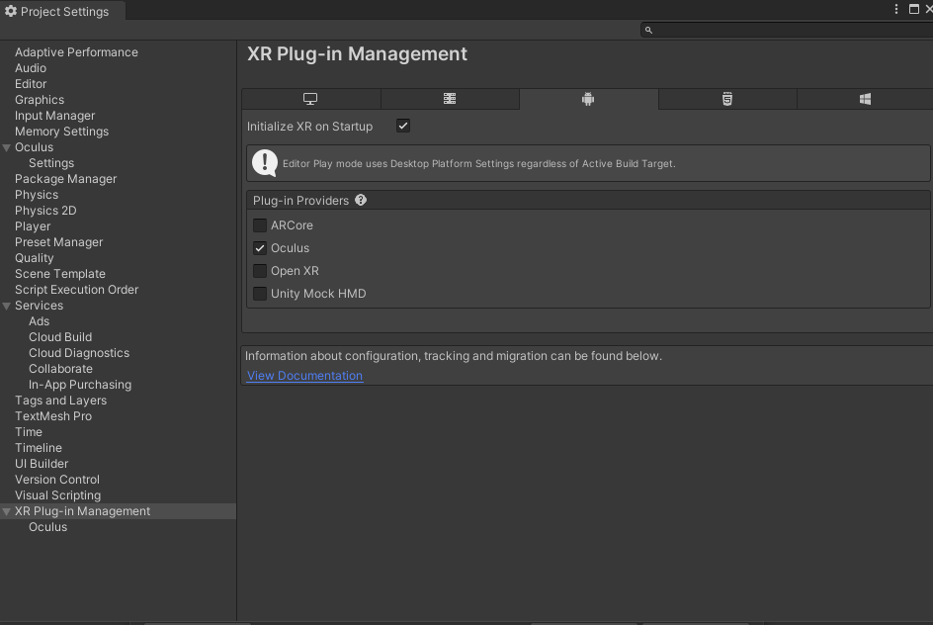933x625 pixels.
Task: Click the View Documentation link
Action: coord(304,376)
